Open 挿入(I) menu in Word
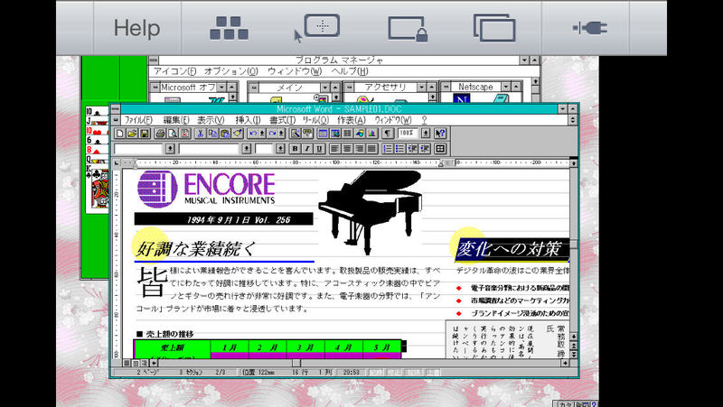 [x=248, y=120]
